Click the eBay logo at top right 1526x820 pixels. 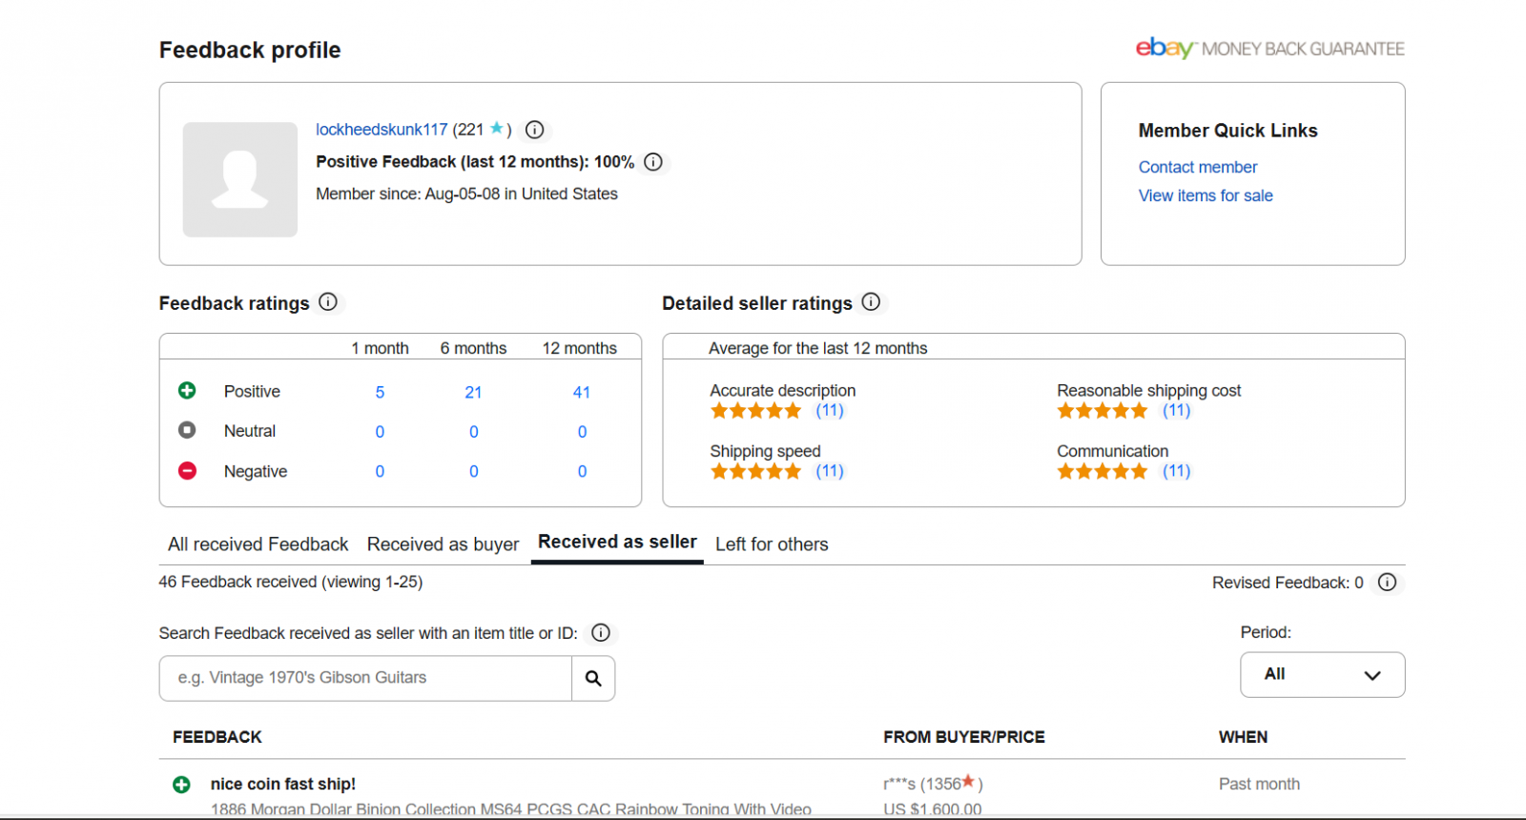coord(1165,48)
